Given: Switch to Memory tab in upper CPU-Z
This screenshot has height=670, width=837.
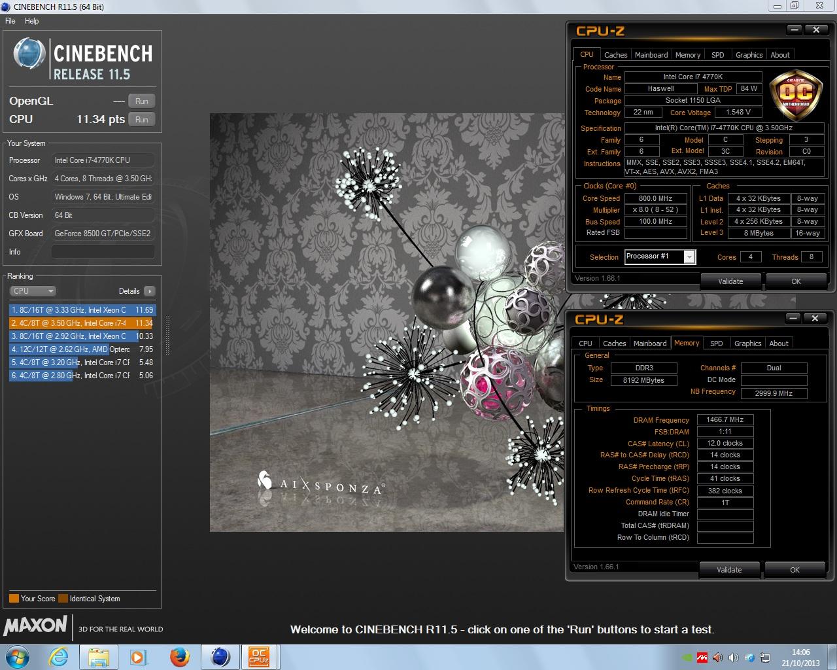Looking at the screenshot, I should click(x=688, y=55).
